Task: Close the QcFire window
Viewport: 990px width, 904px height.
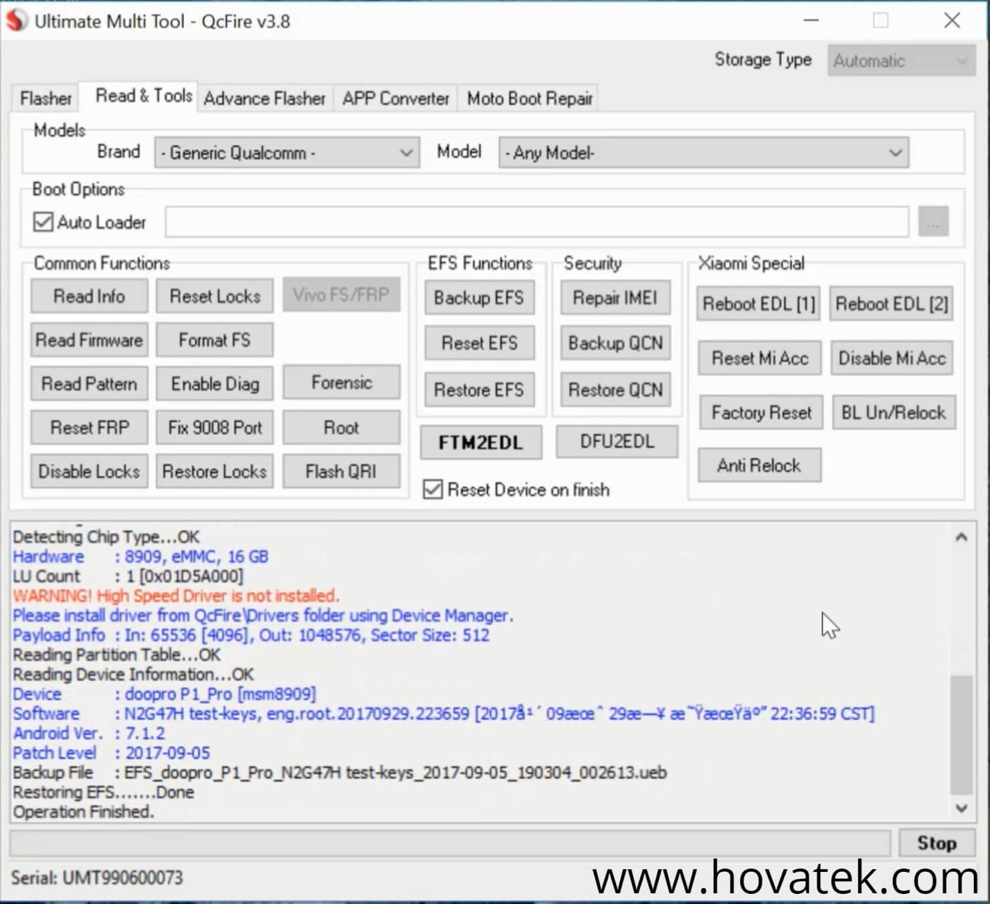Action: point(952,21)
